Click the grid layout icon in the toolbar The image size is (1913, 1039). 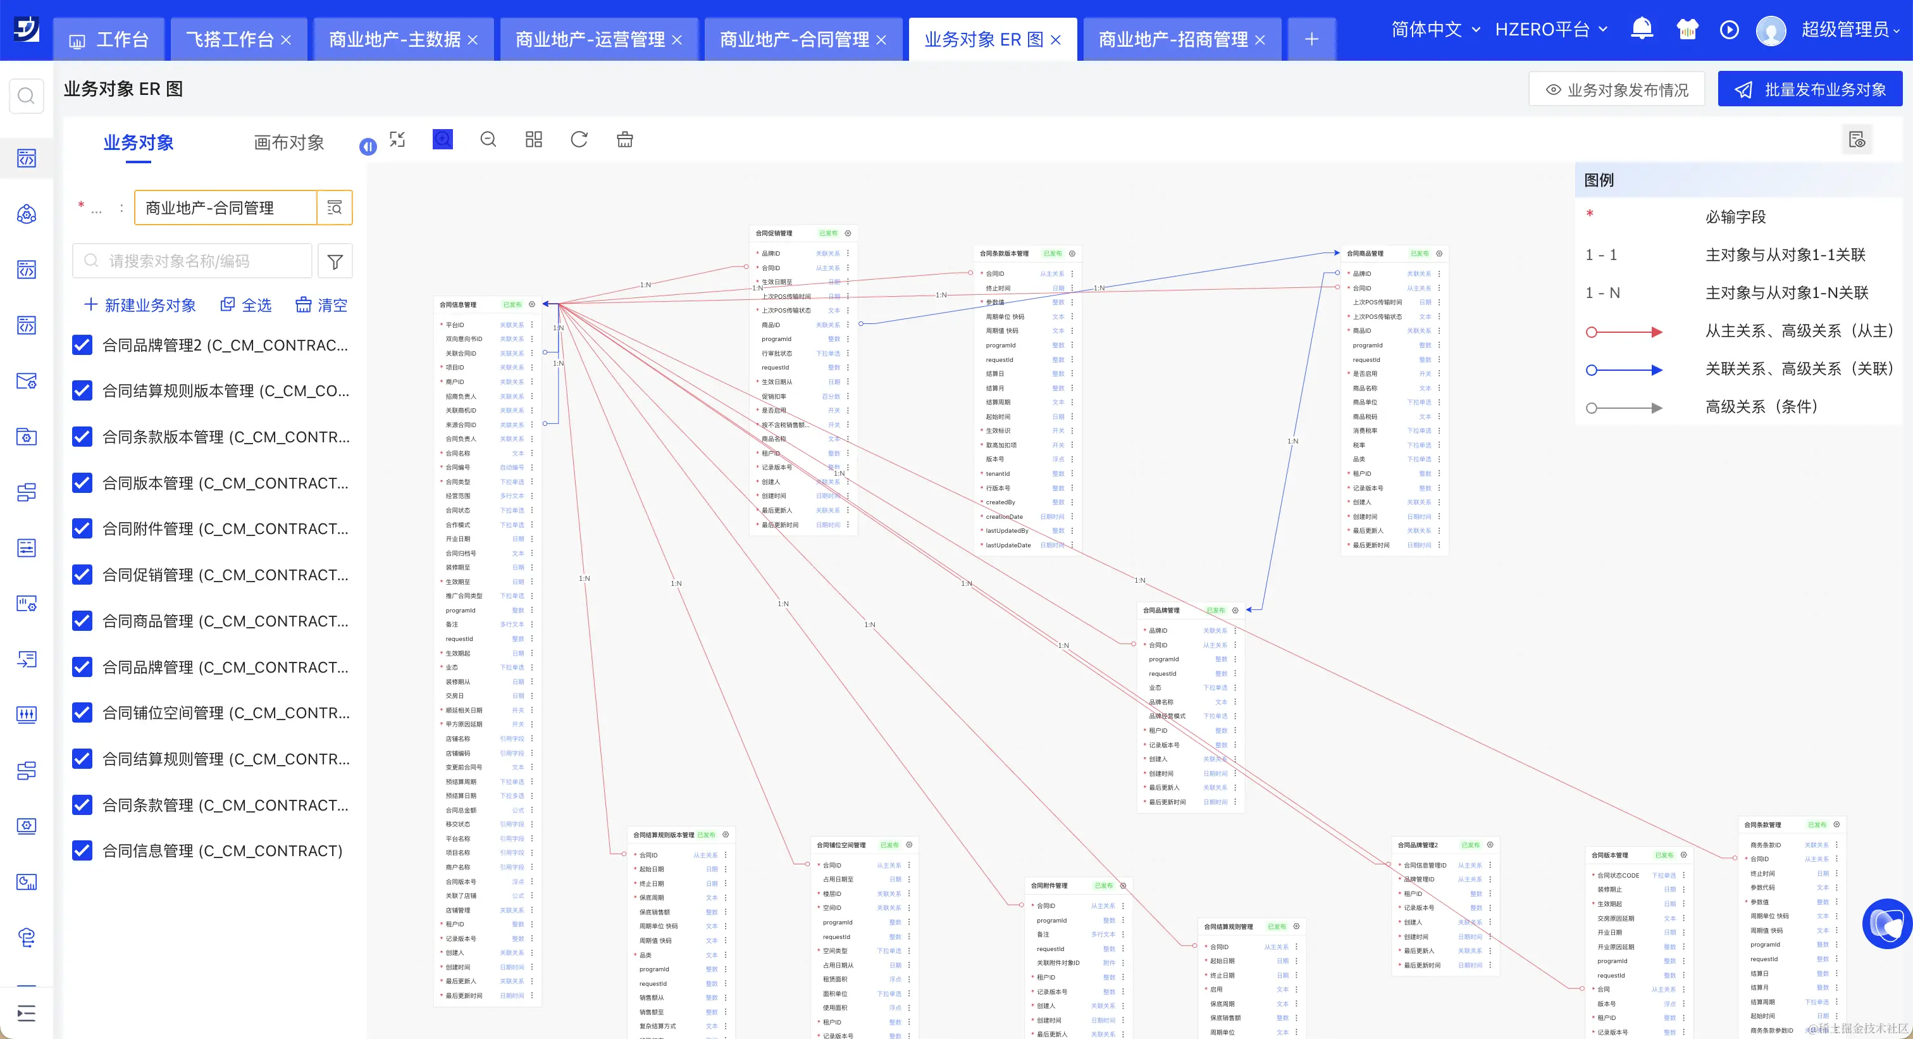[533, 140]
